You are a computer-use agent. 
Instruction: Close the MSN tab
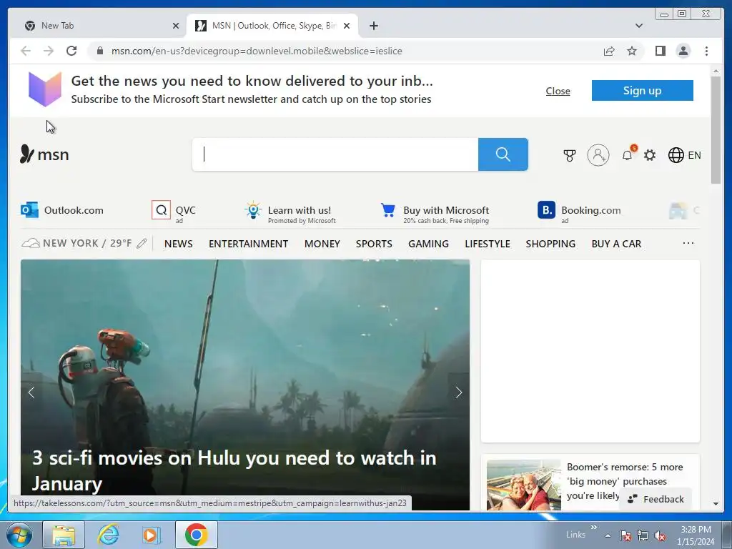pos(347,26)
